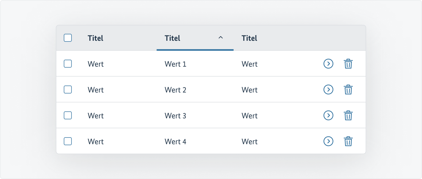422x179 pixels.
Task: Remove Wert 3 row using trash icon
Action: (x=348, y=115)
